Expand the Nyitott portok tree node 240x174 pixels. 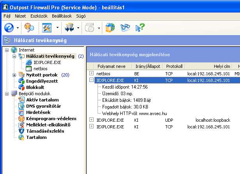click(x=14, y=75)
